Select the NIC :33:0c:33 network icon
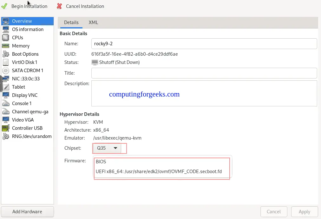This screenshot has height=219, width=321. tap(6, 79)
